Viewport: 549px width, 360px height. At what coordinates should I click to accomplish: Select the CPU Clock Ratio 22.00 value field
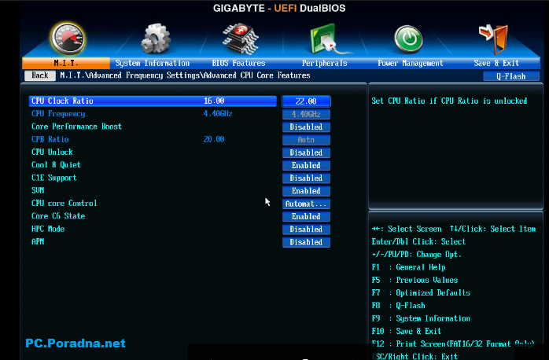tap(307, 101)
